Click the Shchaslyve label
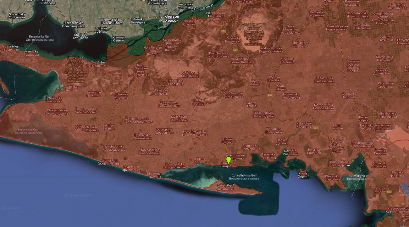This screenshot has width=409, height=227. 300,44
